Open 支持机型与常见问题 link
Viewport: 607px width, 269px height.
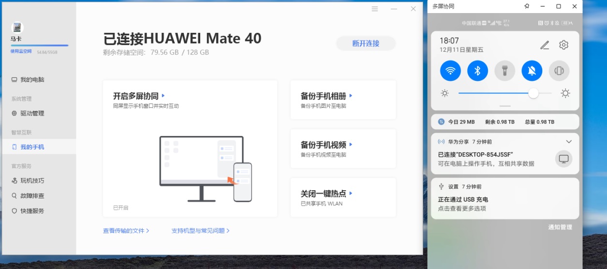[x=201, y=231]
